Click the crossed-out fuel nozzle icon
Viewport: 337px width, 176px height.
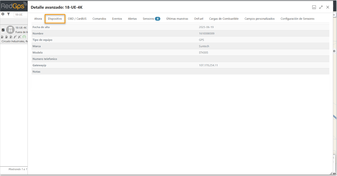tap(20, 37)
